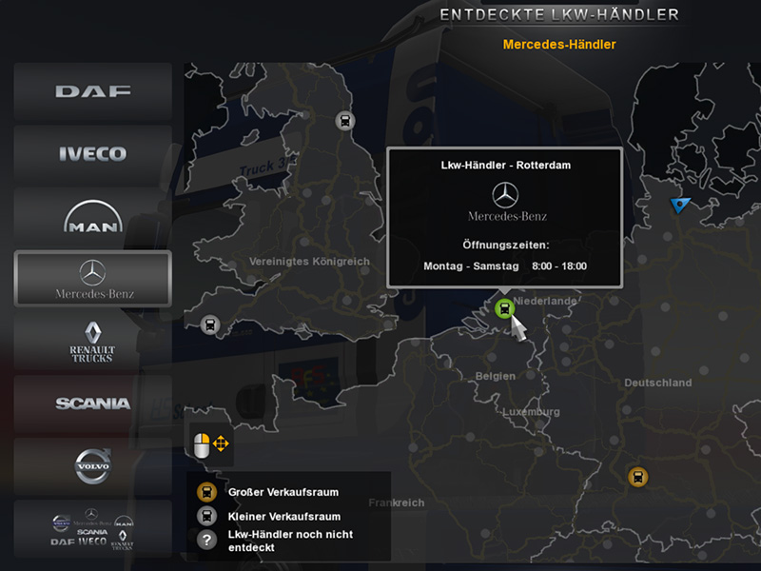
Task: Click the gold large showroom marker in Germany
Action: tap(637, 477)
